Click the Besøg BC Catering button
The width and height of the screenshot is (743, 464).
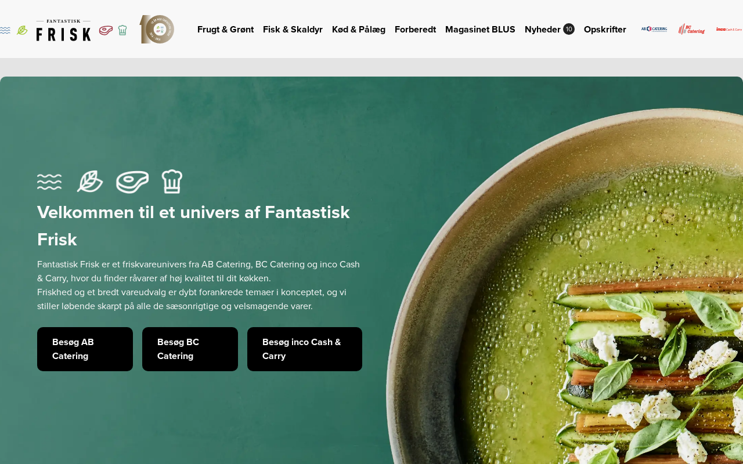point(190,349)
